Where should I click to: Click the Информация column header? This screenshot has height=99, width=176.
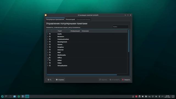pos(75,31)
